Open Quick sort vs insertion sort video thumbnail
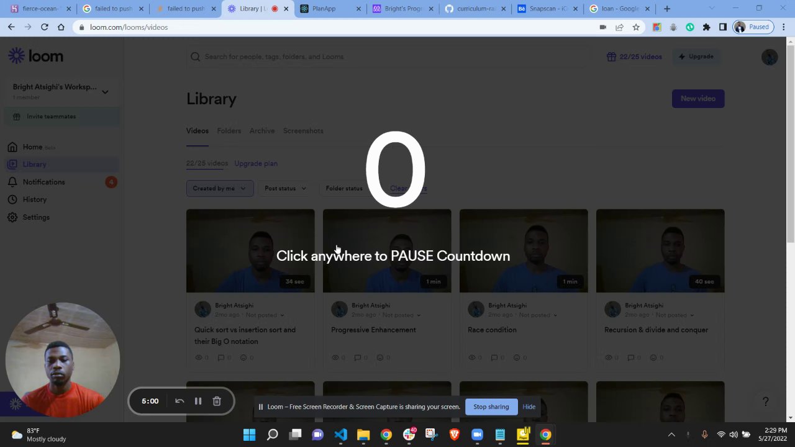The height and width of the screenshot is (447, 795). pos(250,251)
